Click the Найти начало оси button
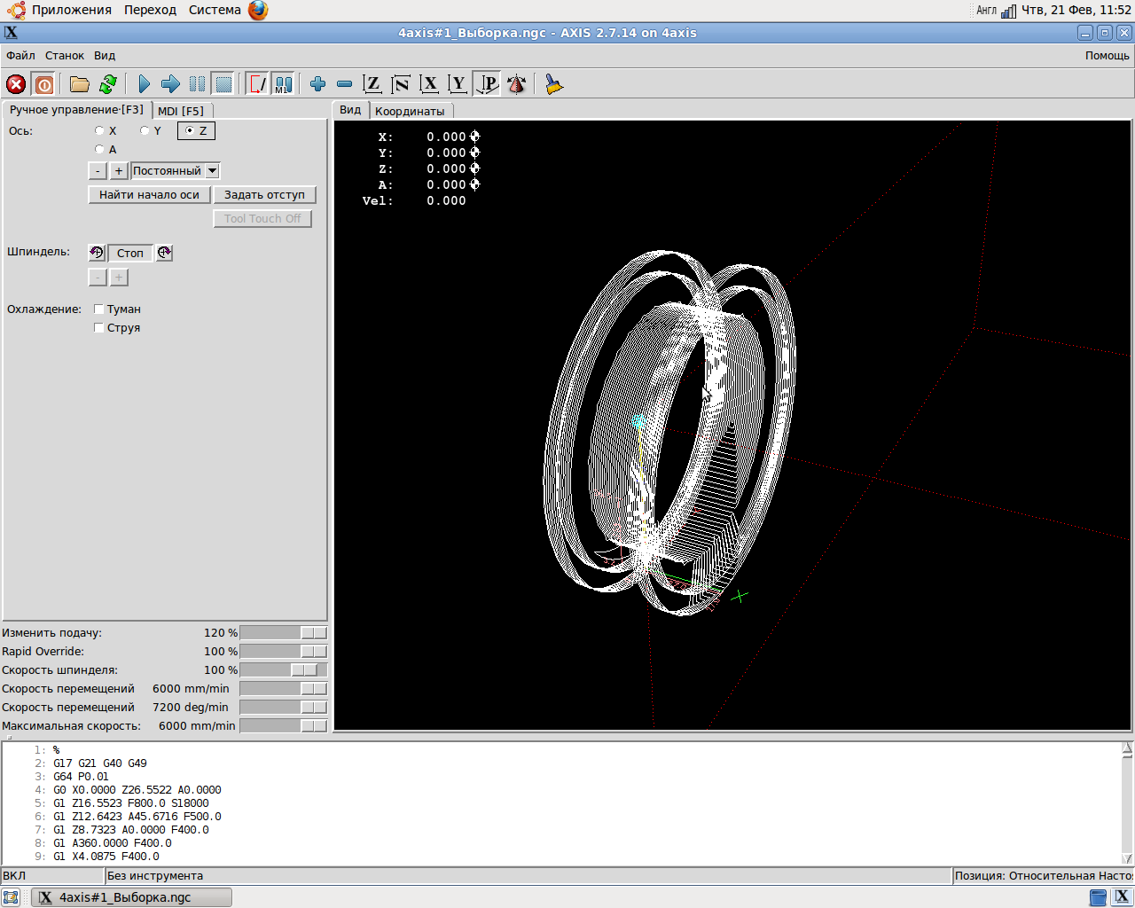This screenshot has height=908, width=1135. tap(149, 195)
